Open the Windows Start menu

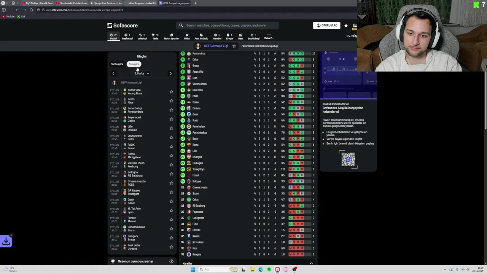coord(193,269)
